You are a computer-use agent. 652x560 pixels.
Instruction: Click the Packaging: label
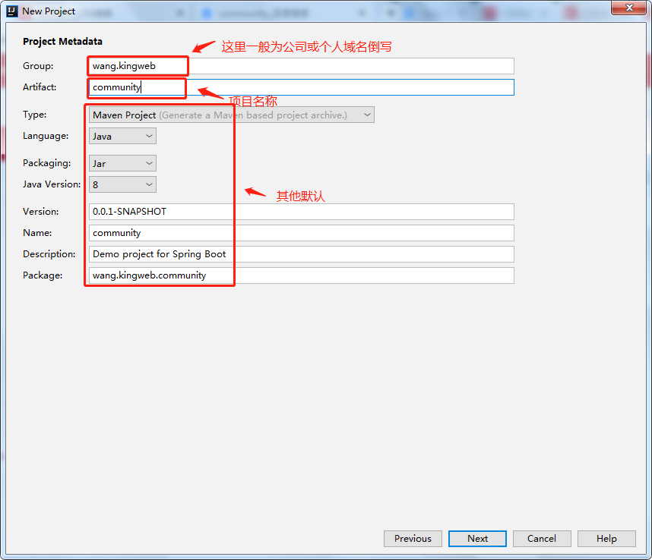(x=47, y=163)
